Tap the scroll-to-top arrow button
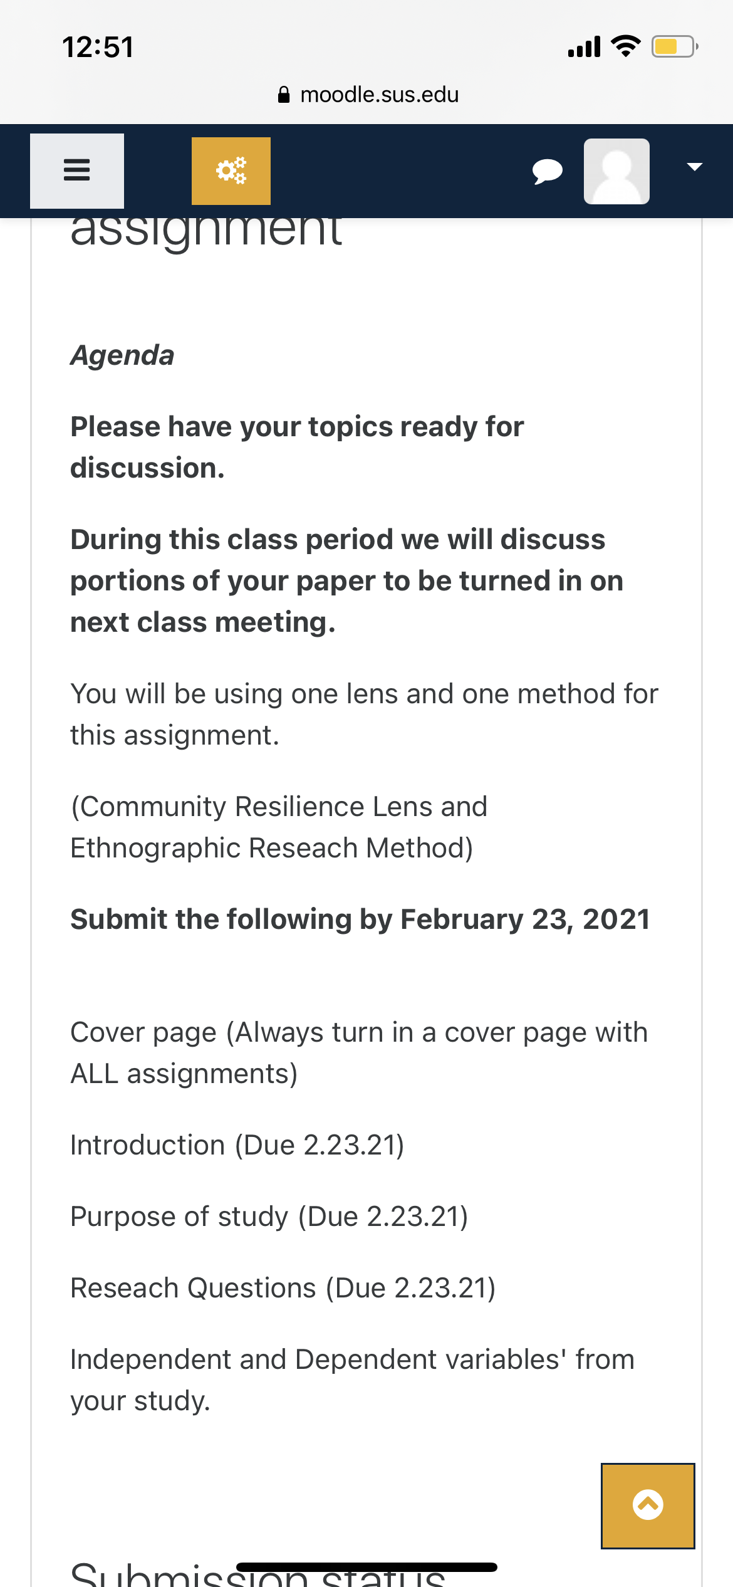Screen dimensions: 733x1587 pyautogui.click(x=648, y=1506)
